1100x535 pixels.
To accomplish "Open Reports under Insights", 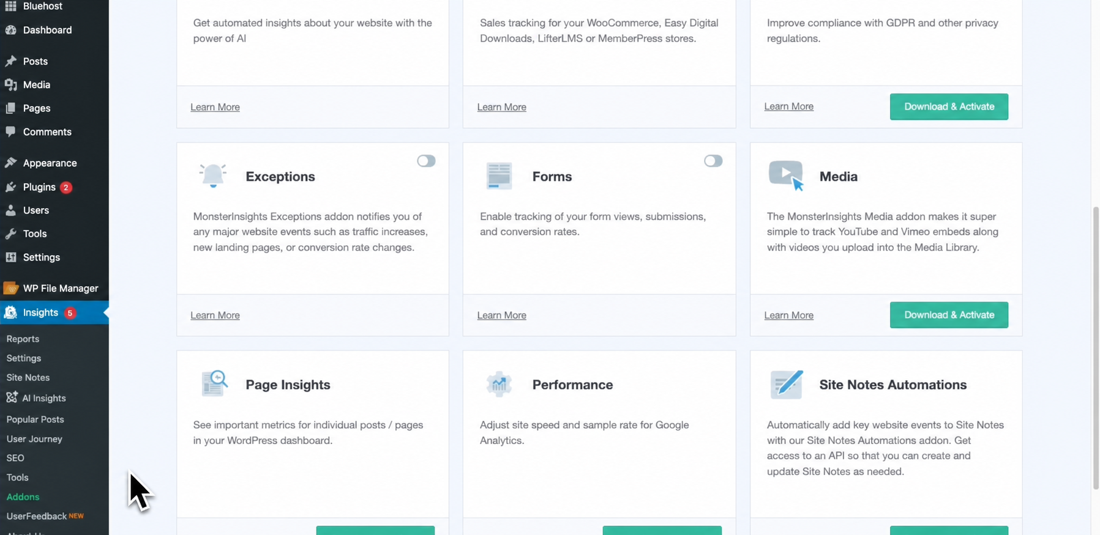I will click(x=23, y=339).
